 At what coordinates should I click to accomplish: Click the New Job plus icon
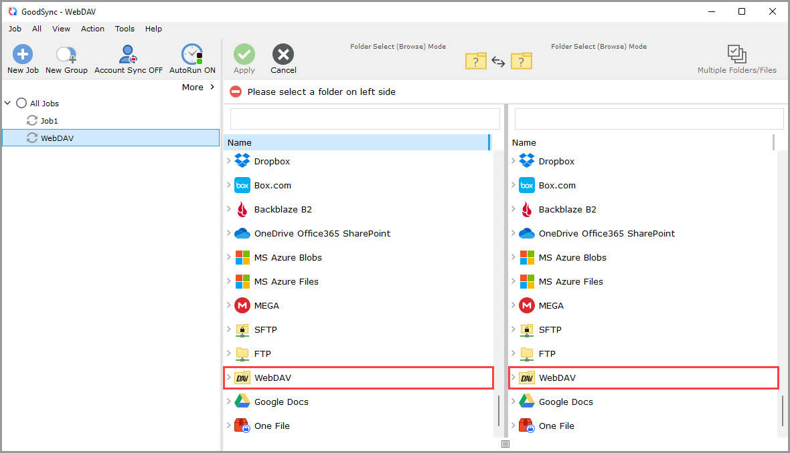pyautogui.click(x=23, y=54)
